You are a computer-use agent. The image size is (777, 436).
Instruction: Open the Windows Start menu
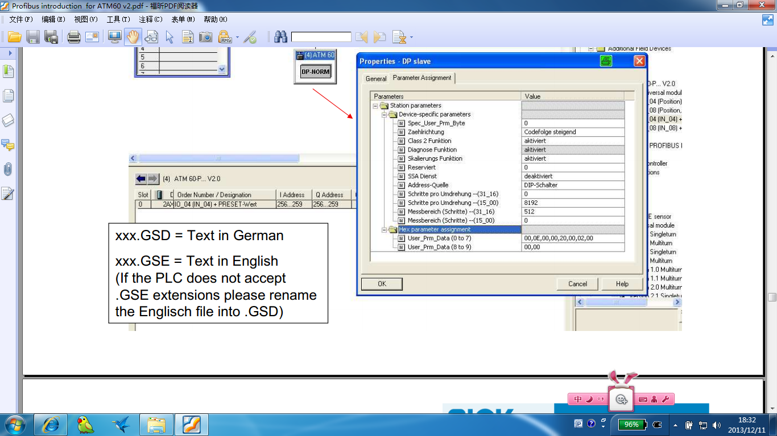[x=14, y=425]
